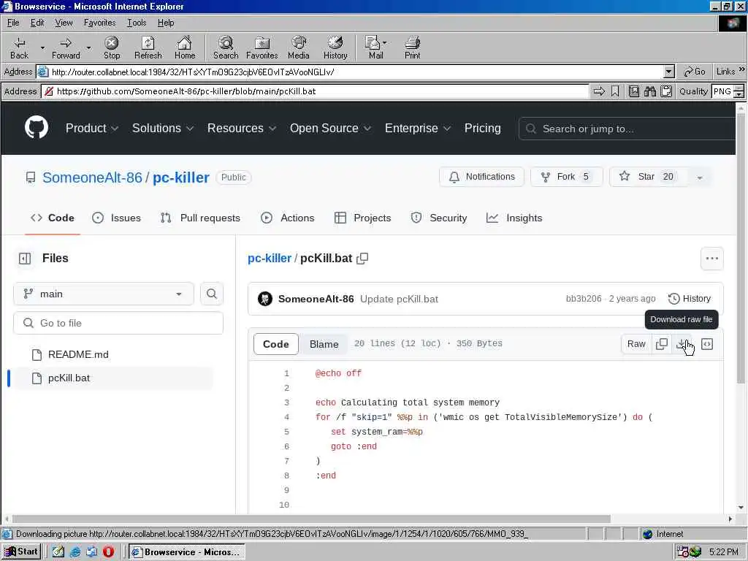Switch to the Projects tab
The width and height of the screenshot is (748, 561).
coord(363,218)
